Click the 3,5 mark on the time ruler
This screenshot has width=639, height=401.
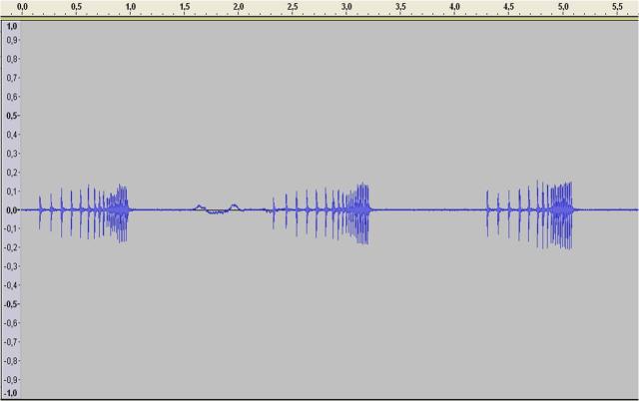coord(400,7)
